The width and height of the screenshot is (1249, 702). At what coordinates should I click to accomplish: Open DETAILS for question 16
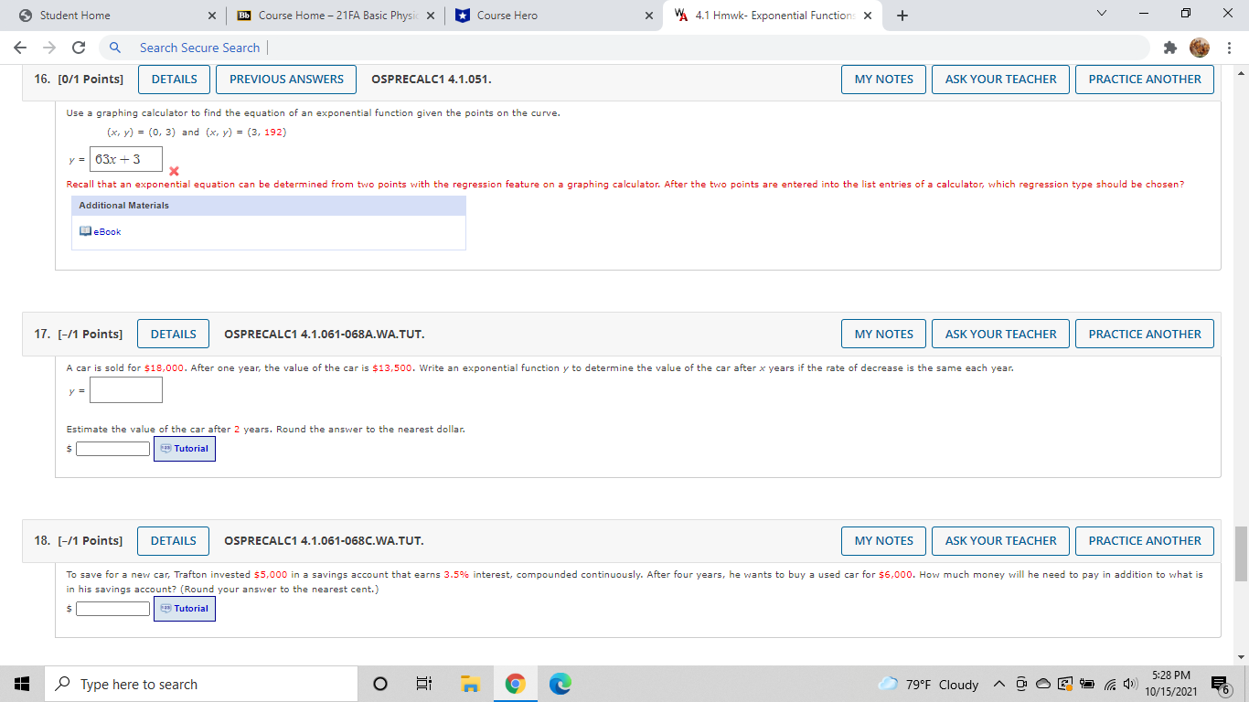pyautogui.click(x=175, y=79)
